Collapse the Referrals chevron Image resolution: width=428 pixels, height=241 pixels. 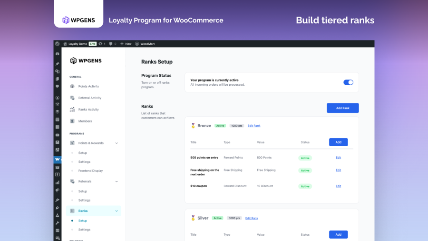117,181
